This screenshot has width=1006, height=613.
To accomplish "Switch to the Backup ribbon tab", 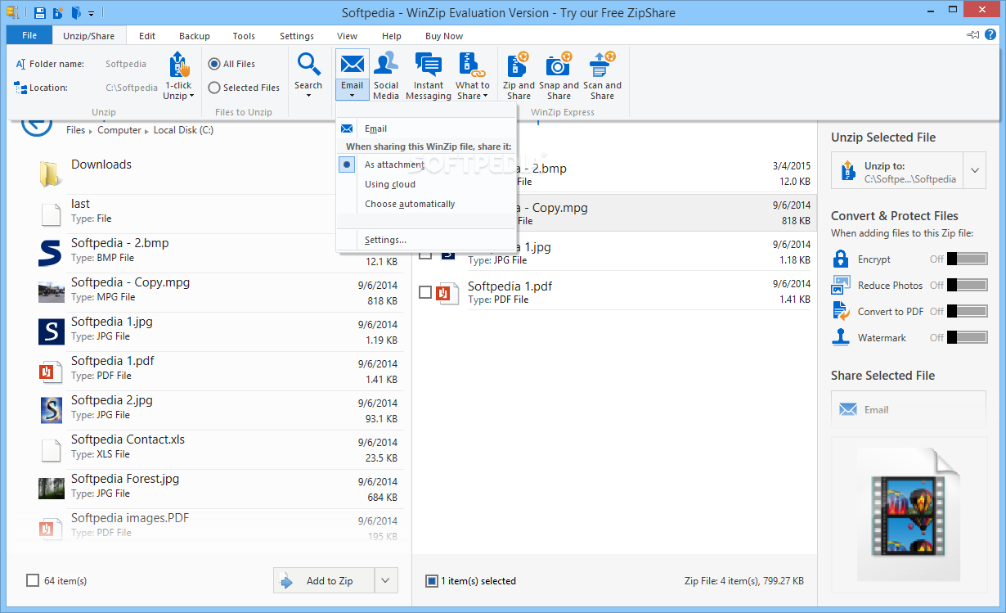I will tap(195, 36).
